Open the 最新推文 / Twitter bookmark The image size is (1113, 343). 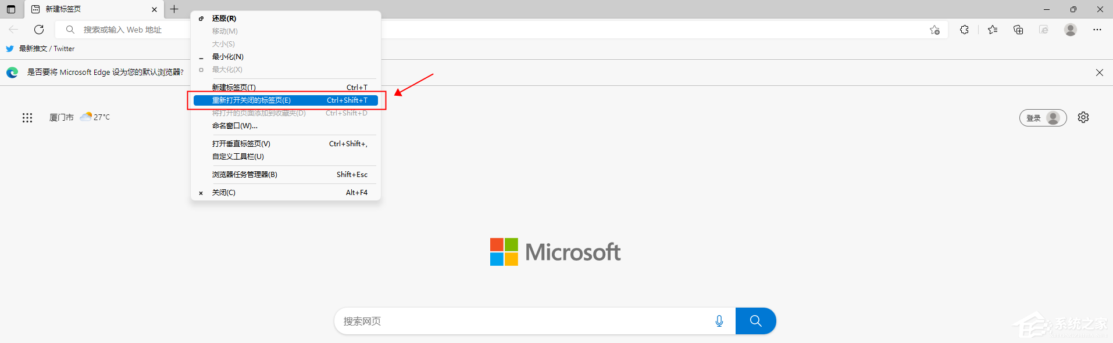coord(41,49)
